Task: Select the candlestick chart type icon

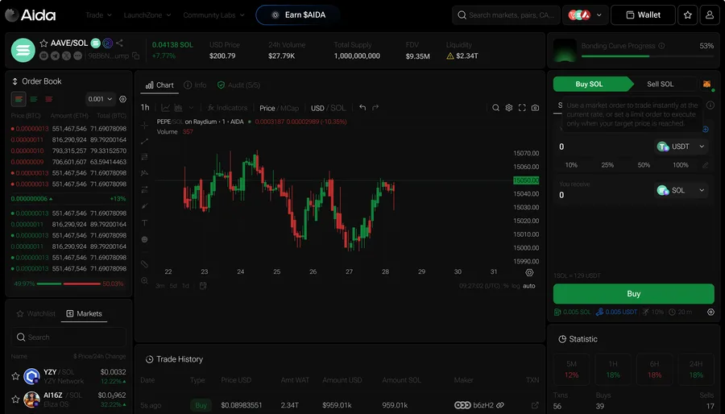Action: click(178, 108)
